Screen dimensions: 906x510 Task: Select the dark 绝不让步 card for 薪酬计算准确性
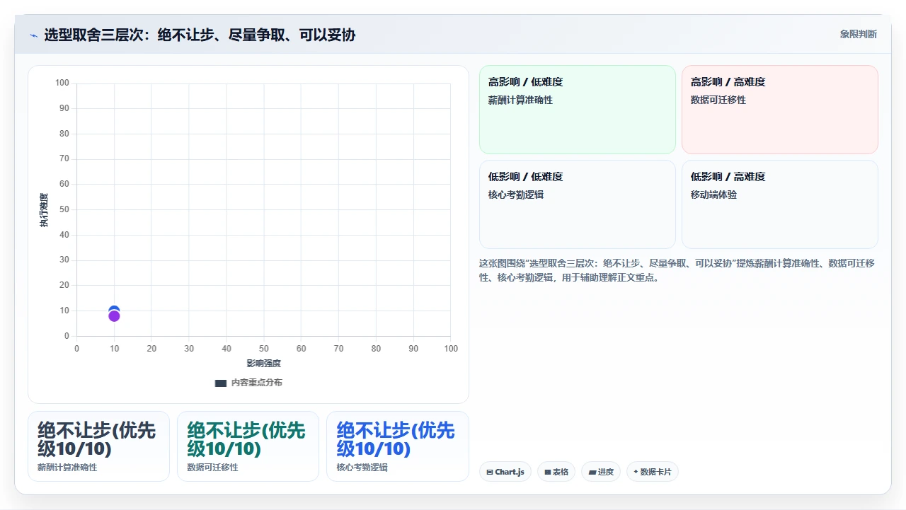click(98, 446)
